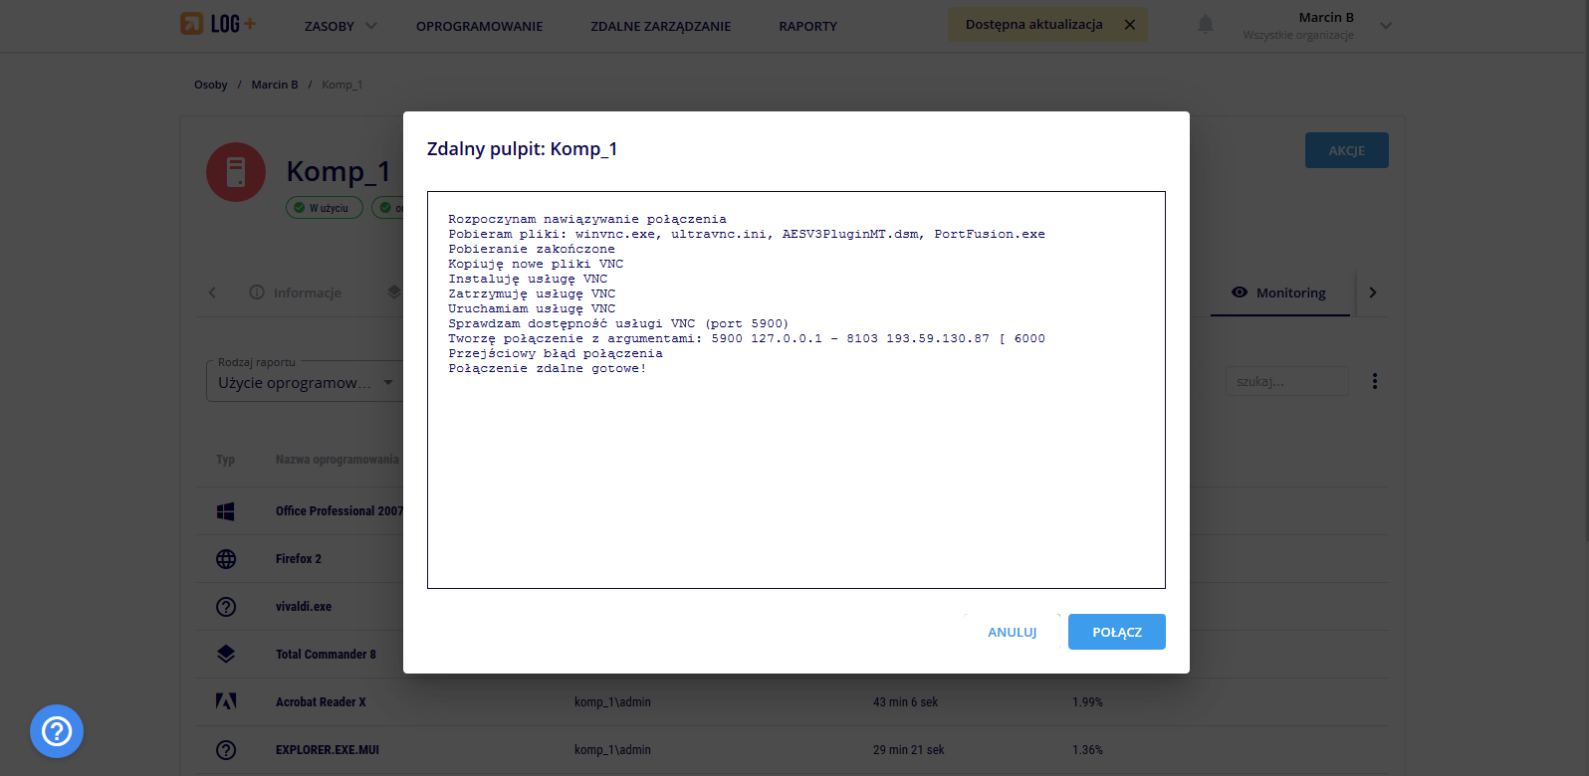
Task: Click the layers icon beside Total Commander
Action: [226, 655]
